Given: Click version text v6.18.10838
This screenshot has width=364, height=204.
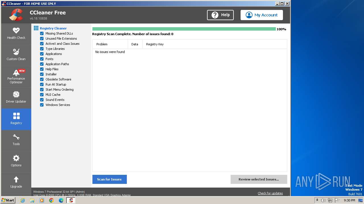Looking at the screenshot, I should click(x=38, y=18).
